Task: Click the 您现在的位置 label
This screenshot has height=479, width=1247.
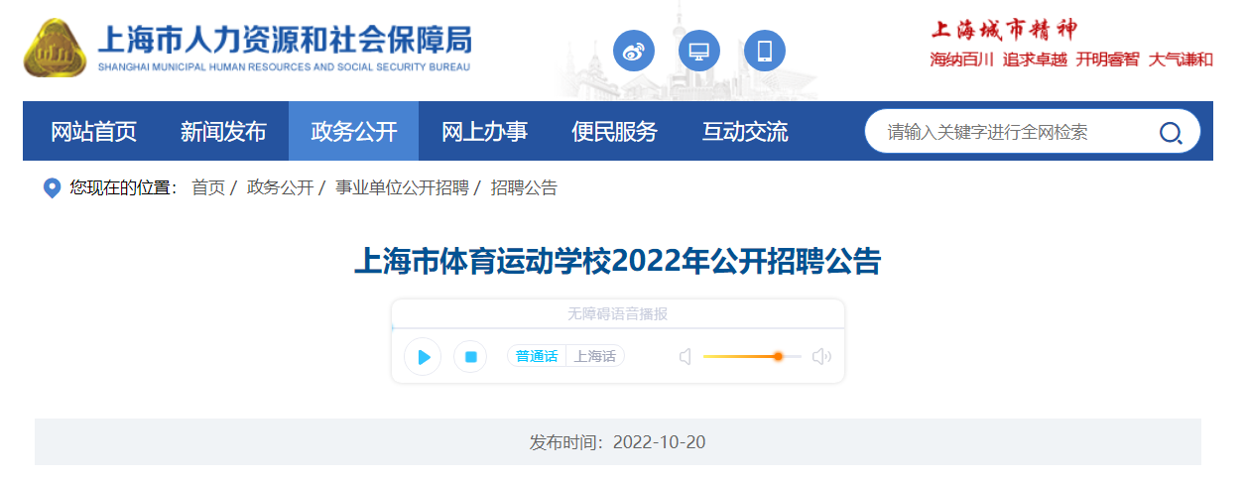Action: coord(123,187)
